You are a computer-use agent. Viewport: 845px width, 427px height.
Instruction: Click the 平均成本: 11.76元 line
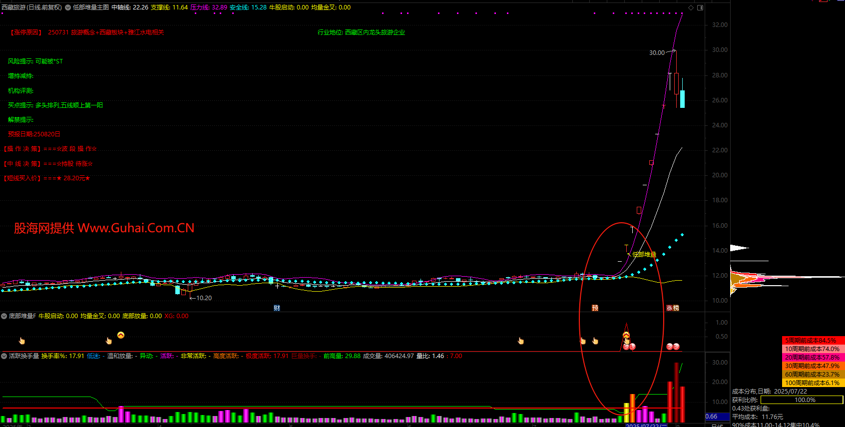tap(758, 417)
